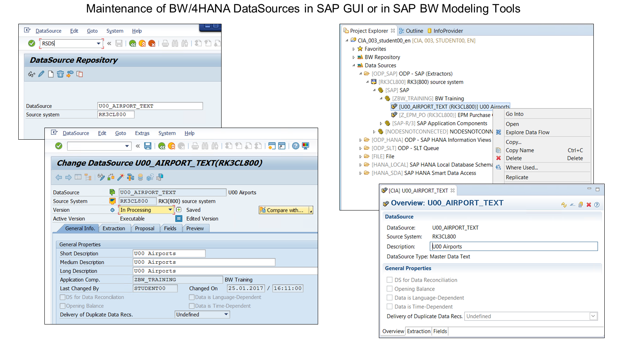Switch to Outline tab
623x342 pixels.
click(411, 31)
